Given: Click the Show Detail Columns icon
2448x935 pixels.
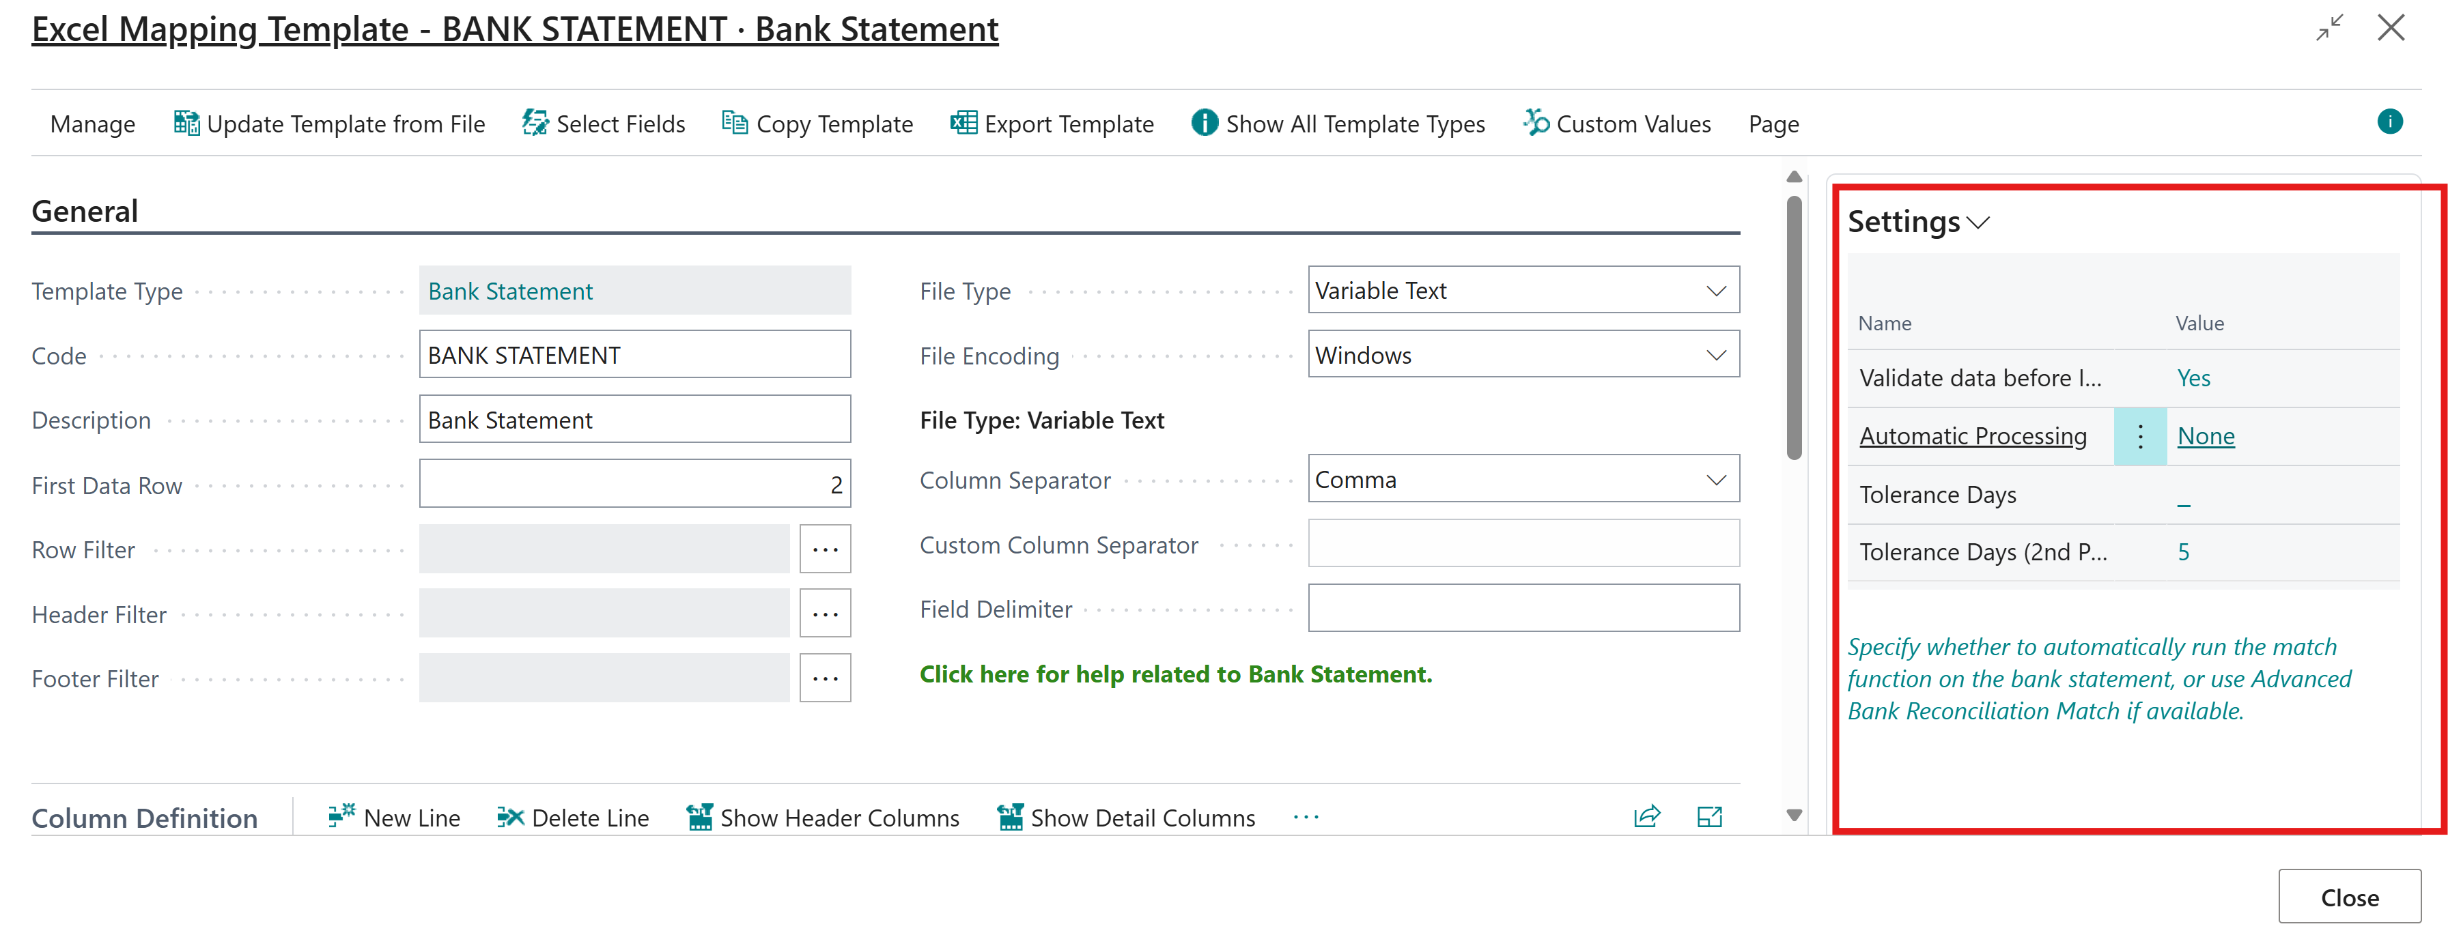Looking at the screenshot, I should [1009, 816].
